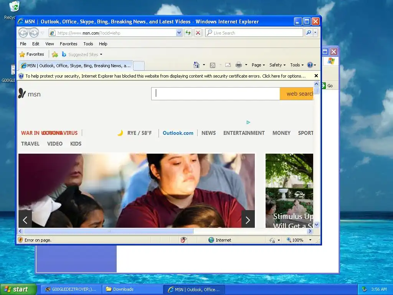
Task: Click the security information bar message
Action: [165, 76]
